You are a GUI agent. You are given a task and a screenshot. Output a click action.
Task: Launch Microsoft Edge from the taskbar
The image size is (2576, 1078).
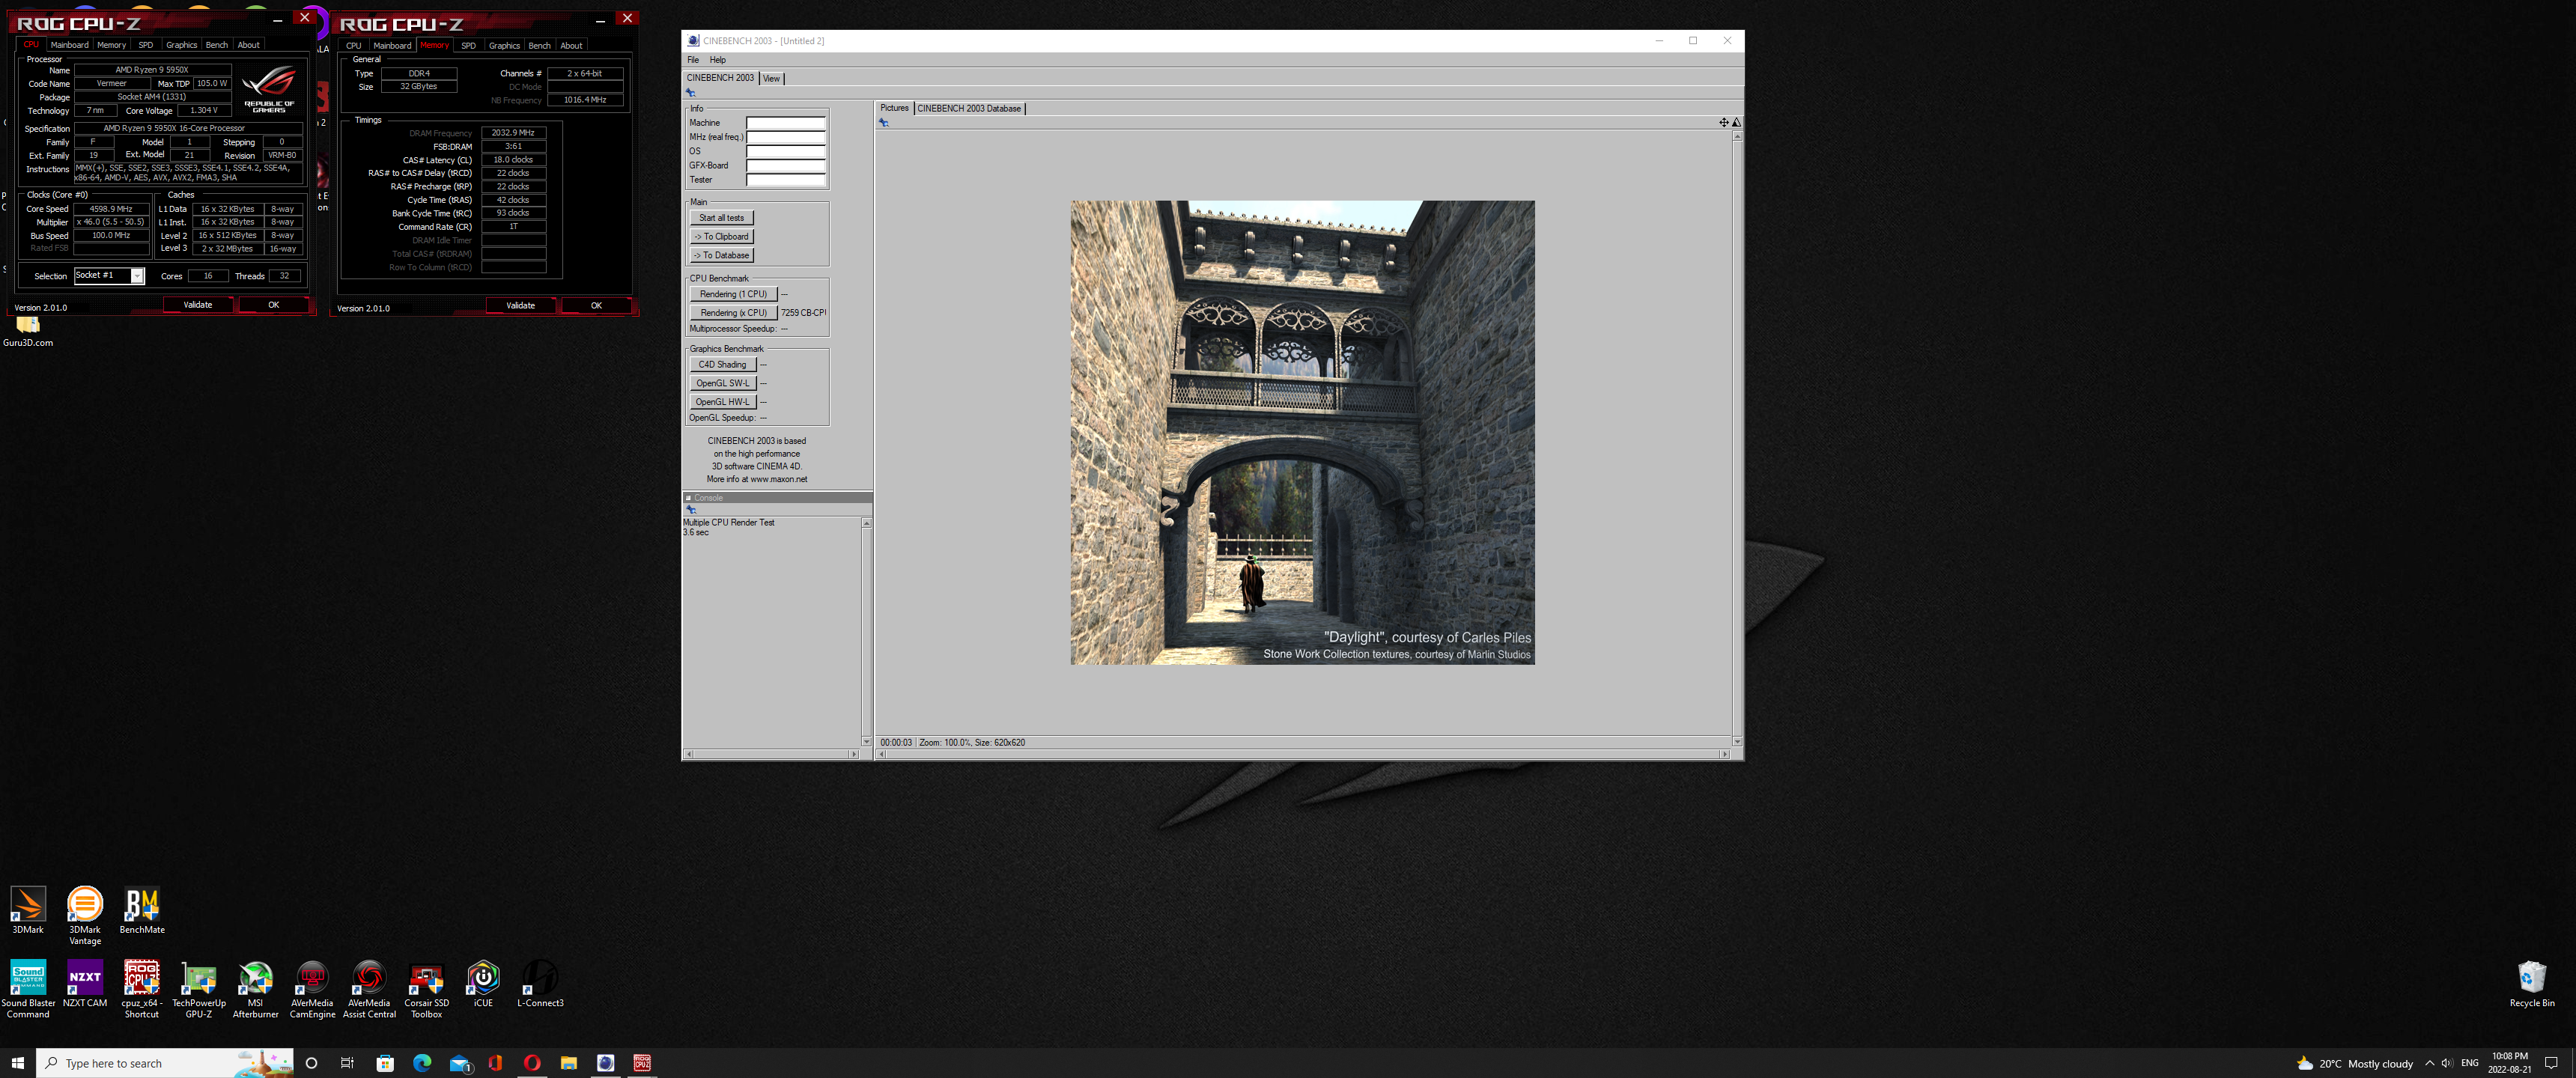click(422, 1063)
